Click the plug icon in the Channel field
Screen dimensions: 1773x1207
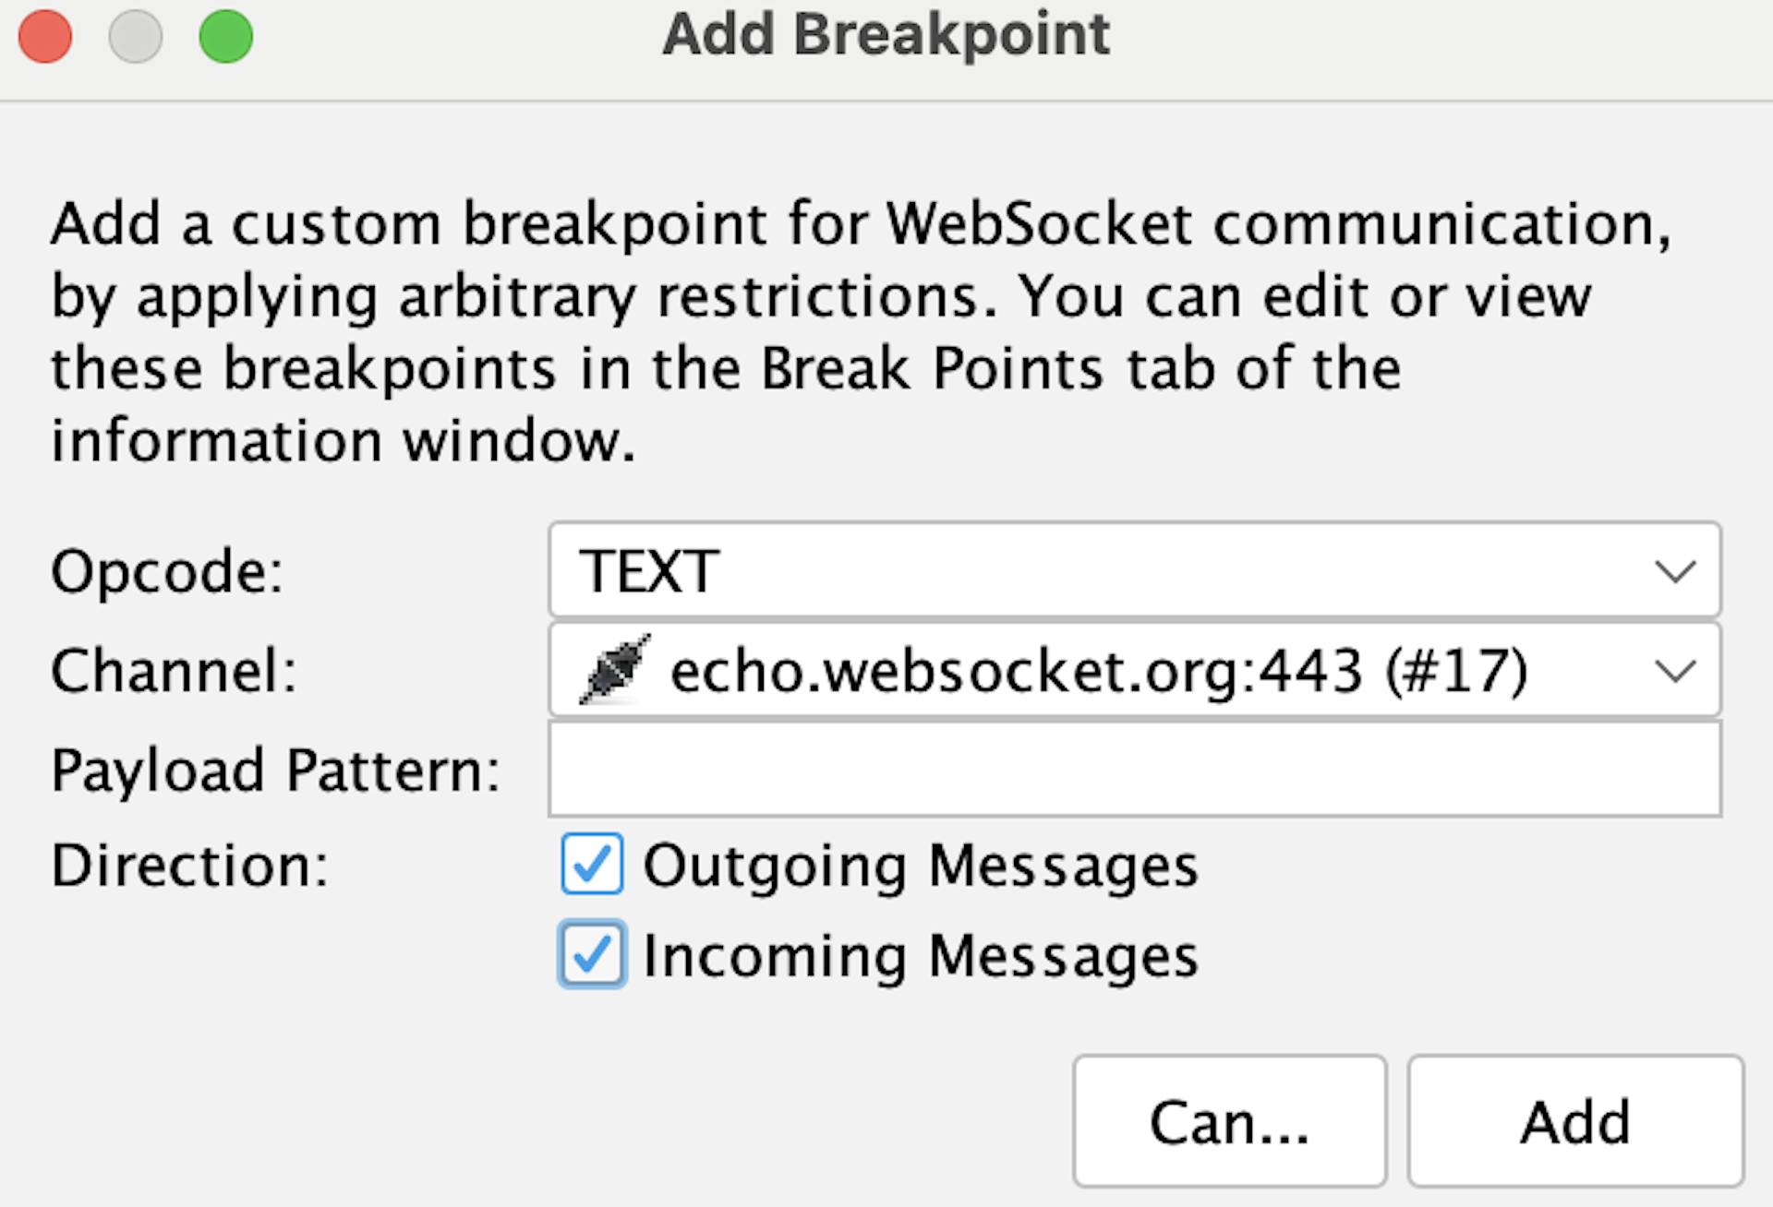click(x=615, y=670)
